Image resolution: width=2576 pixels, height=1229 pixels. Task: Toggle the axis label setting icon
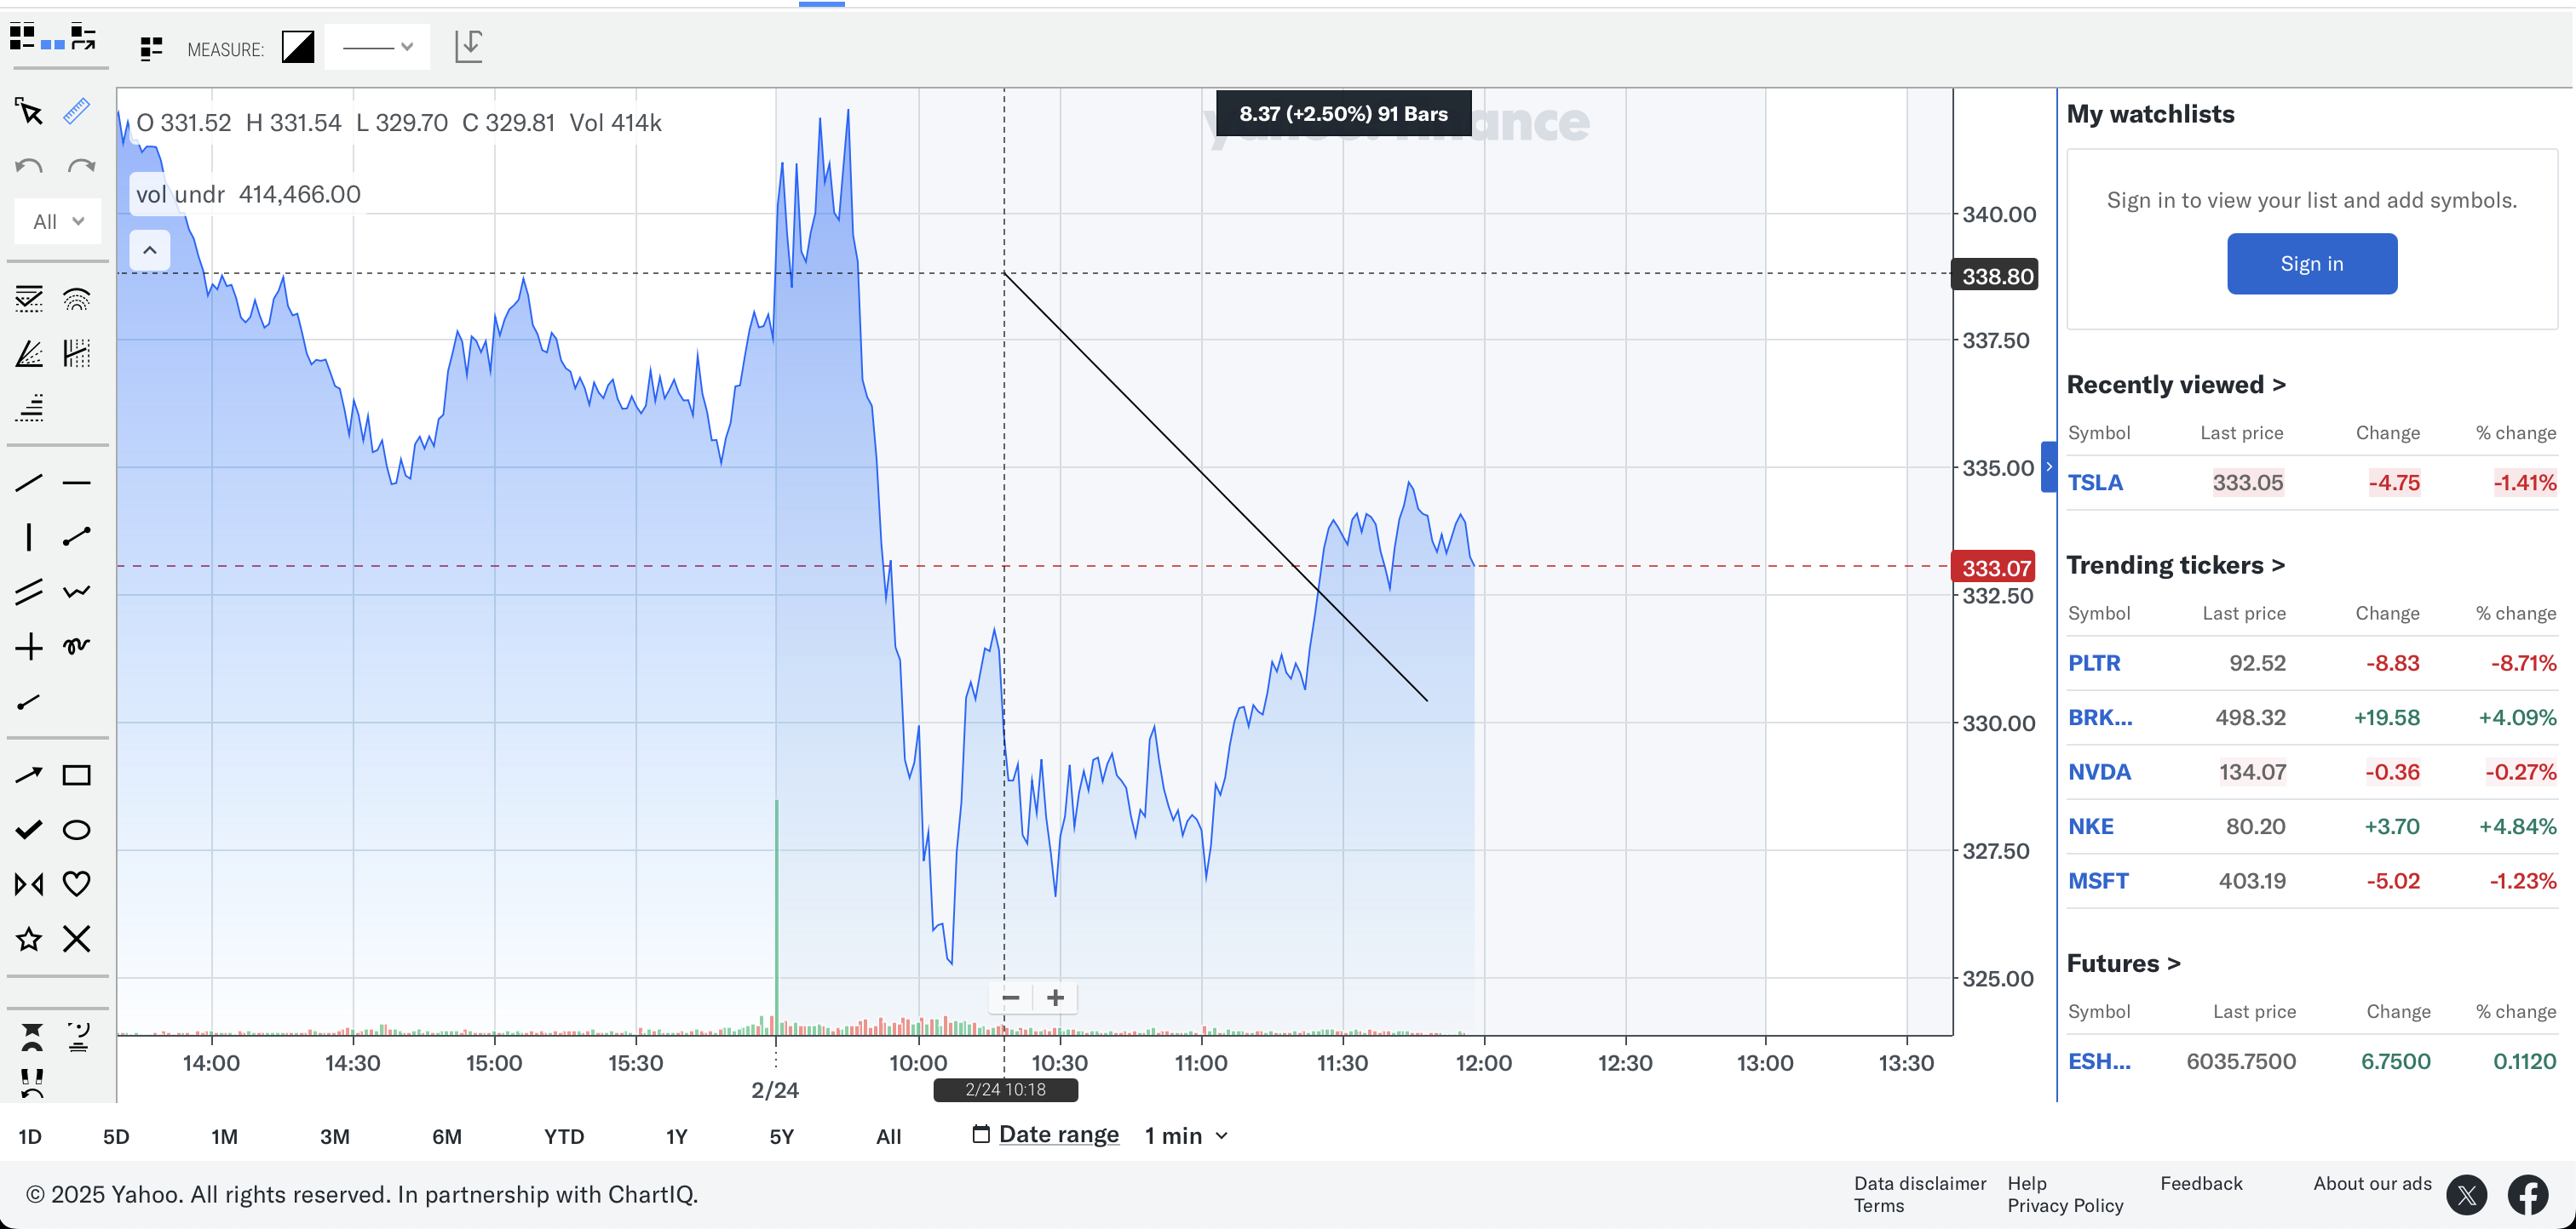tap(468, 46)
